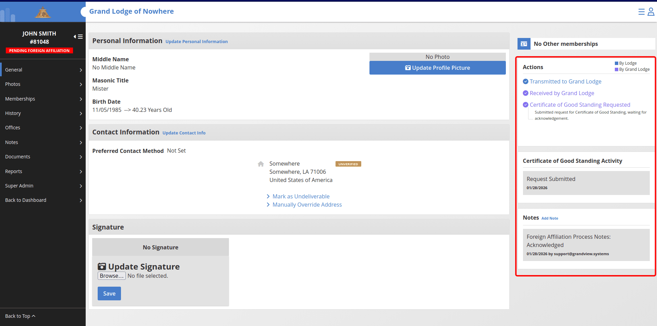
Task: Click the No Photo placeholder
Action: (437, 57)
